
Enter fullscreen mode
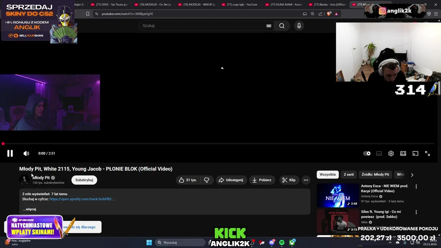point(428,154)
